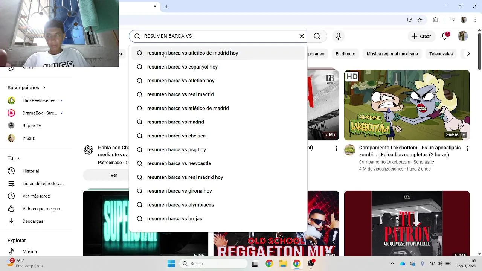Pick suggestion resumen barca vs olympiacos
The image size is (482, 271).
tap(218, 205)
